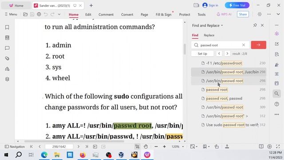Switch to the Edit ribbon tab
The width and height of the screenshot is (284, 160).
[x=88, y=15]
